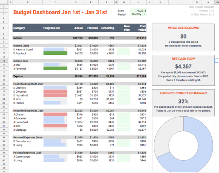Click the Needs Categorizing panel title
Image resolution: width=219 pixels, height=173 pixels.
coord(183,28)
